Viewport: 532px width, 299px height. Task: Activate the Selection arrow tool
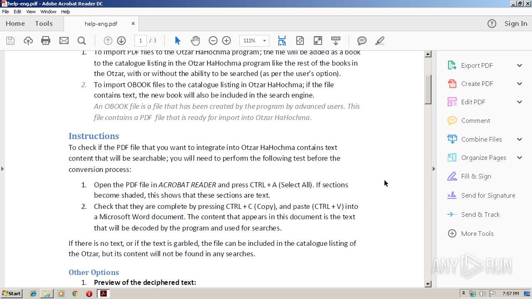[x=177, y=41]
